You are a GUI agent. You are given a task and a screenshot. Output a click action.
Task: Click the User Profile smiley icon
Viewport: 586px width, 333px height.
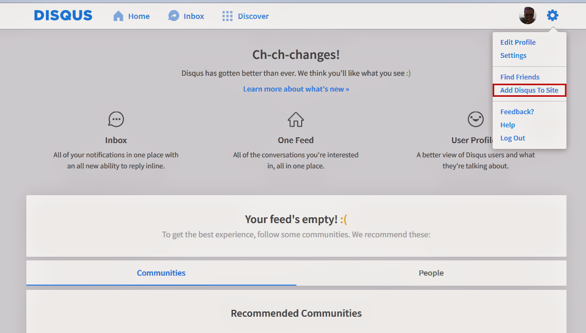(476, 119)
